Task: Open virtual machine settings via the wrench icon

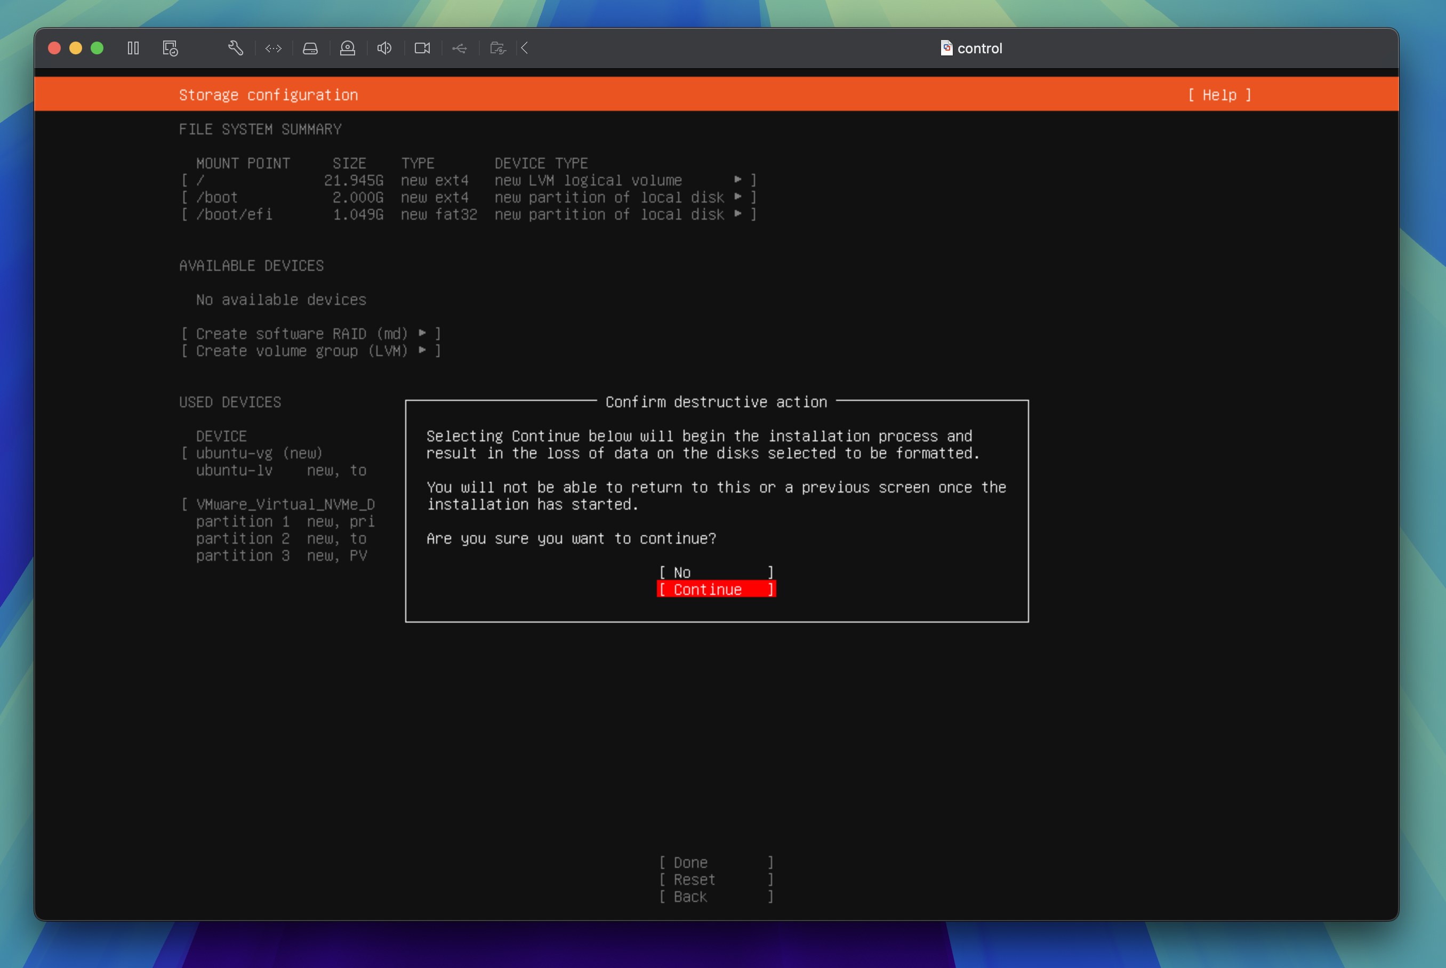Action: [x=237, y=48]
